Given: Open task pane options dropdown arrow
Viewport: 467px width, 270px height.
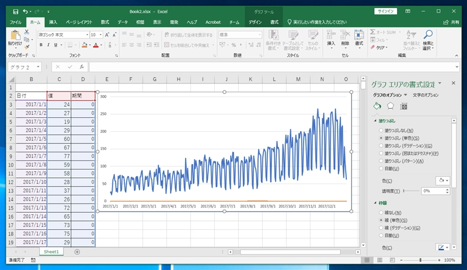Looking at the screenshot, I should click(x=440, y=83).
